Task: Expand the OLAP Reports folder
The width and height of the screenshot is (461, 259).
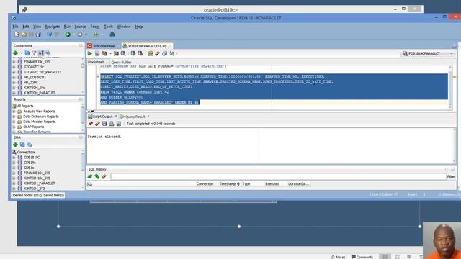Action: click(x=14, y=127)
